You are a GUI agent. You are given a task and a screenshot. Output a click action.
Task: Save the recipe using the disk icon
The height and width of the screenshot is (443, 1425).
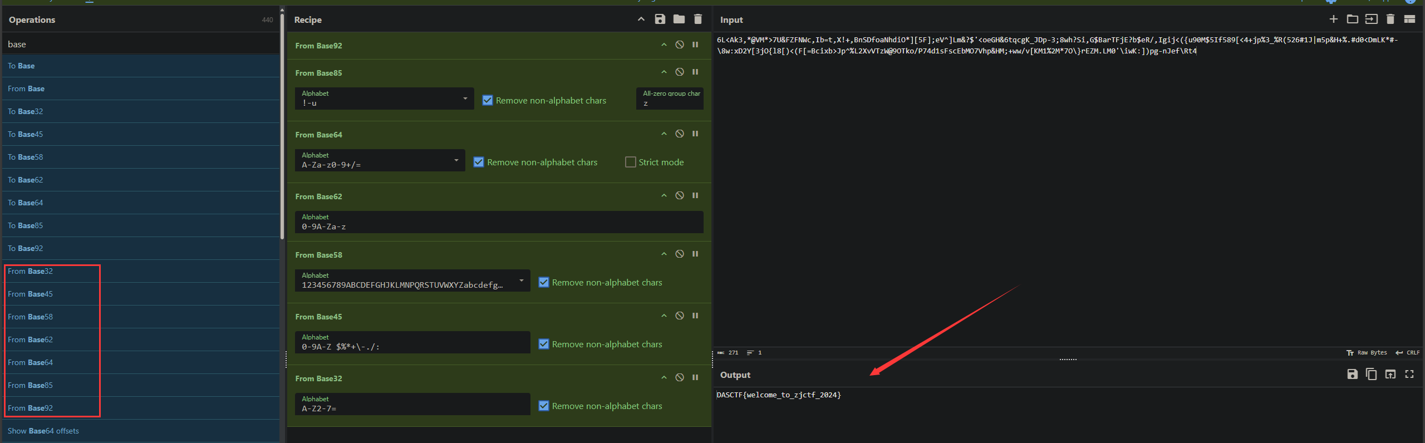(660, 19)
